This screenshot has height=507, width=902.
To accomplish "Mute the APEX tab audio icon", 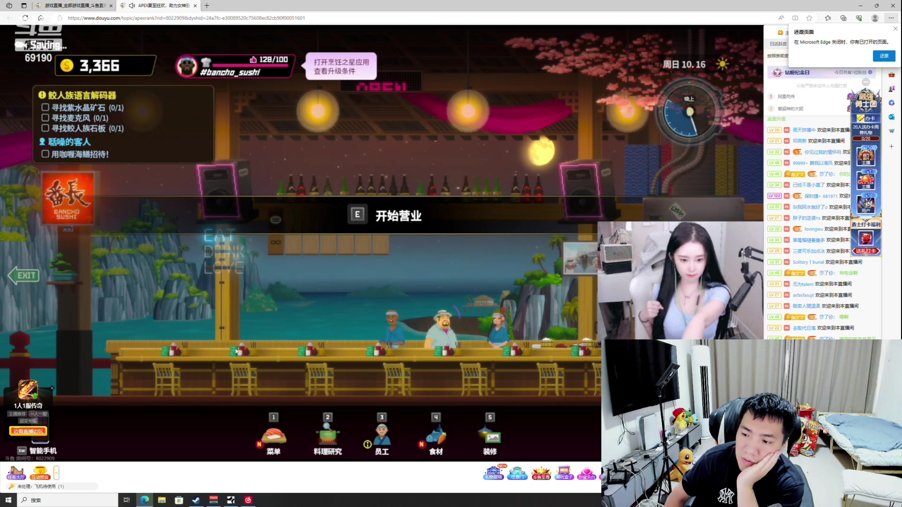I will tap(132, 6).
